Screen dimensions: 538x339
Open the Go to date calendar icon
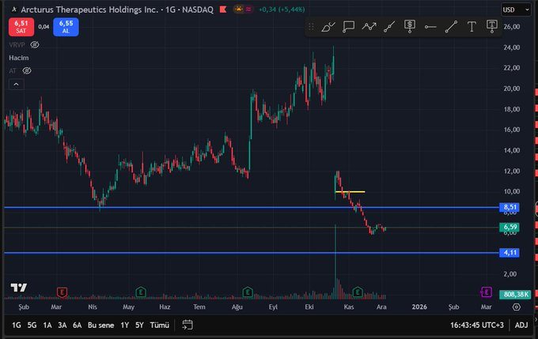188,325
